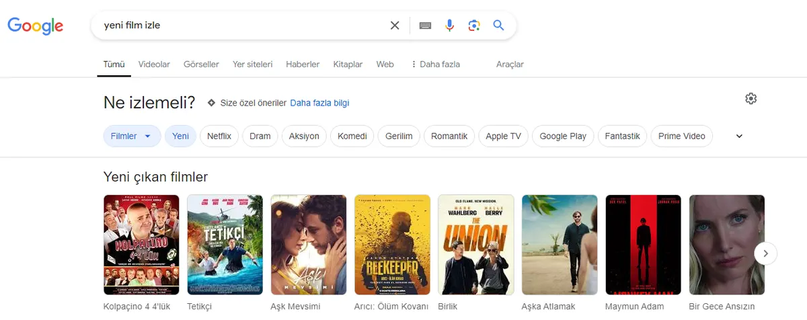Switch to the Videolar tab
The height and width of the screenshot is (320, 807).
154,65
